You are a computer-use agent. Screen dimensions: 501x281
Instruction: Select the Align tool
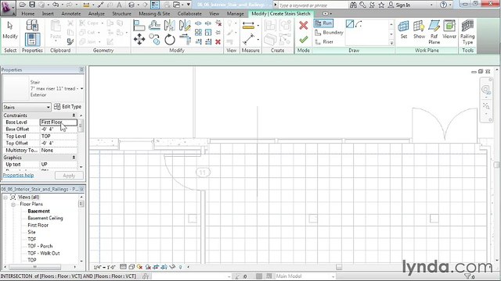tap(139, 26)
